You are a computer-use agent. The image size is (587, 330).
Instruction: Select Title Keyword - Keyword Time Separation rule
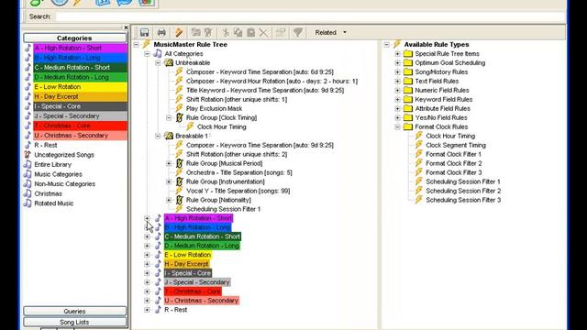pyautogui.click(x=265, y=90)
